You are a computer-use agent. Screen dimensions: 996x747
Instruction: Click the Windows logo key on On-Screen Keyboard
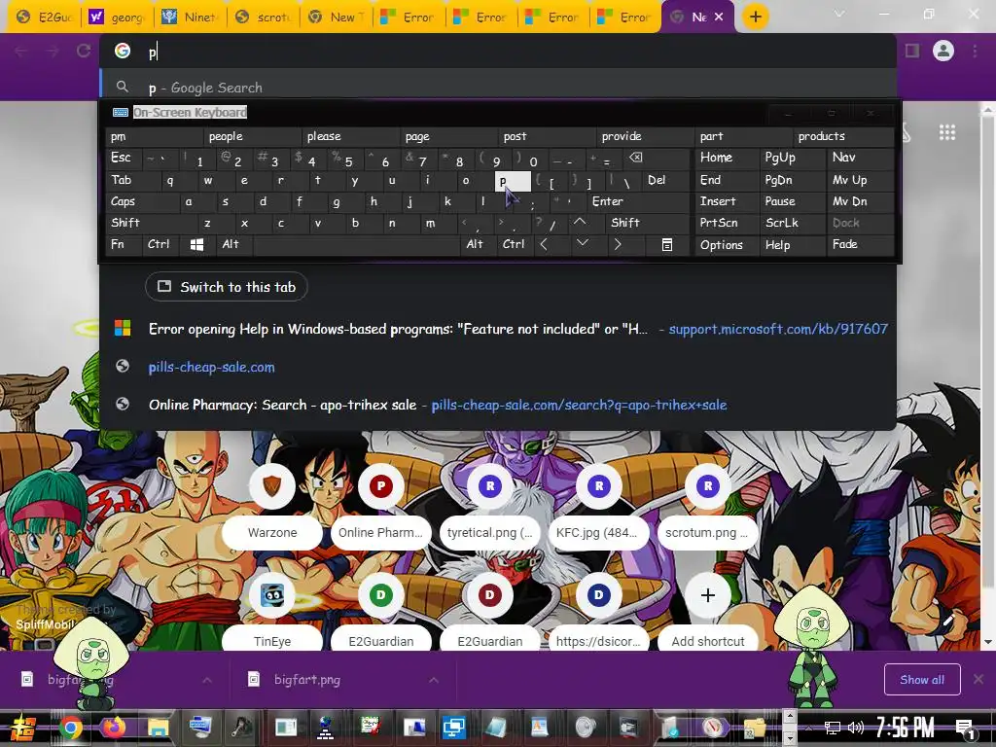pyautogui.click(x=196, y=244)
